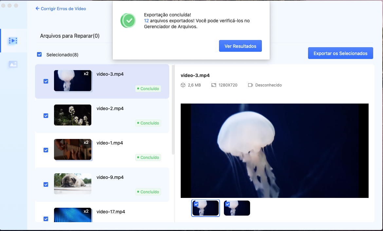Click the back arrow beside Corrigir Erros de Vídeo
Screen dimensions: 383x231
37,9
